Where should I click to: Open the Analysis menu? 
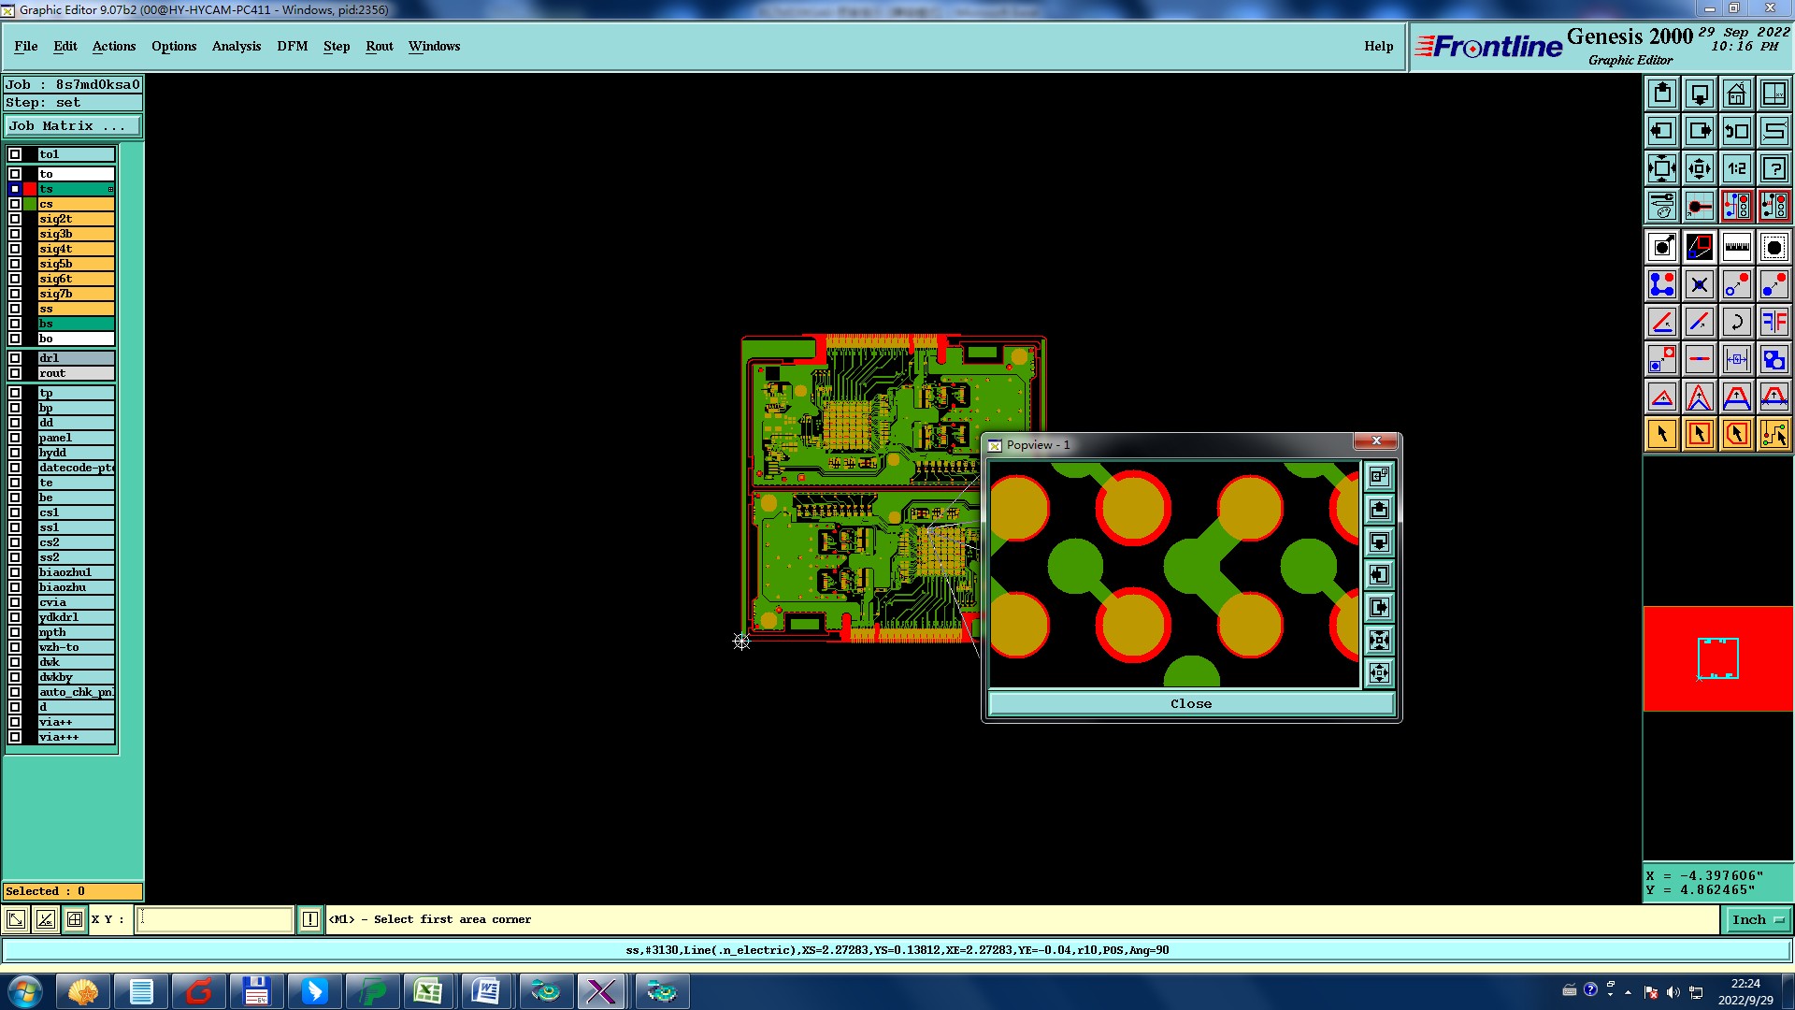click(x=236, y=46)
